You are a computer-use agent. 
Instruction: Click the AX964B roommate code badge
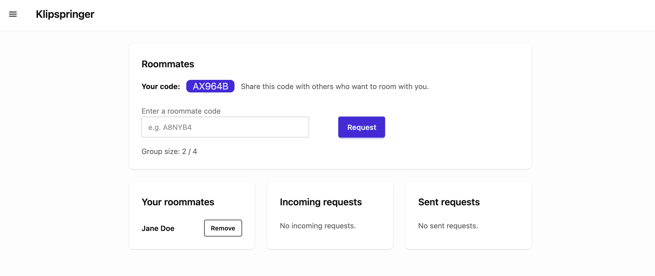210,86
